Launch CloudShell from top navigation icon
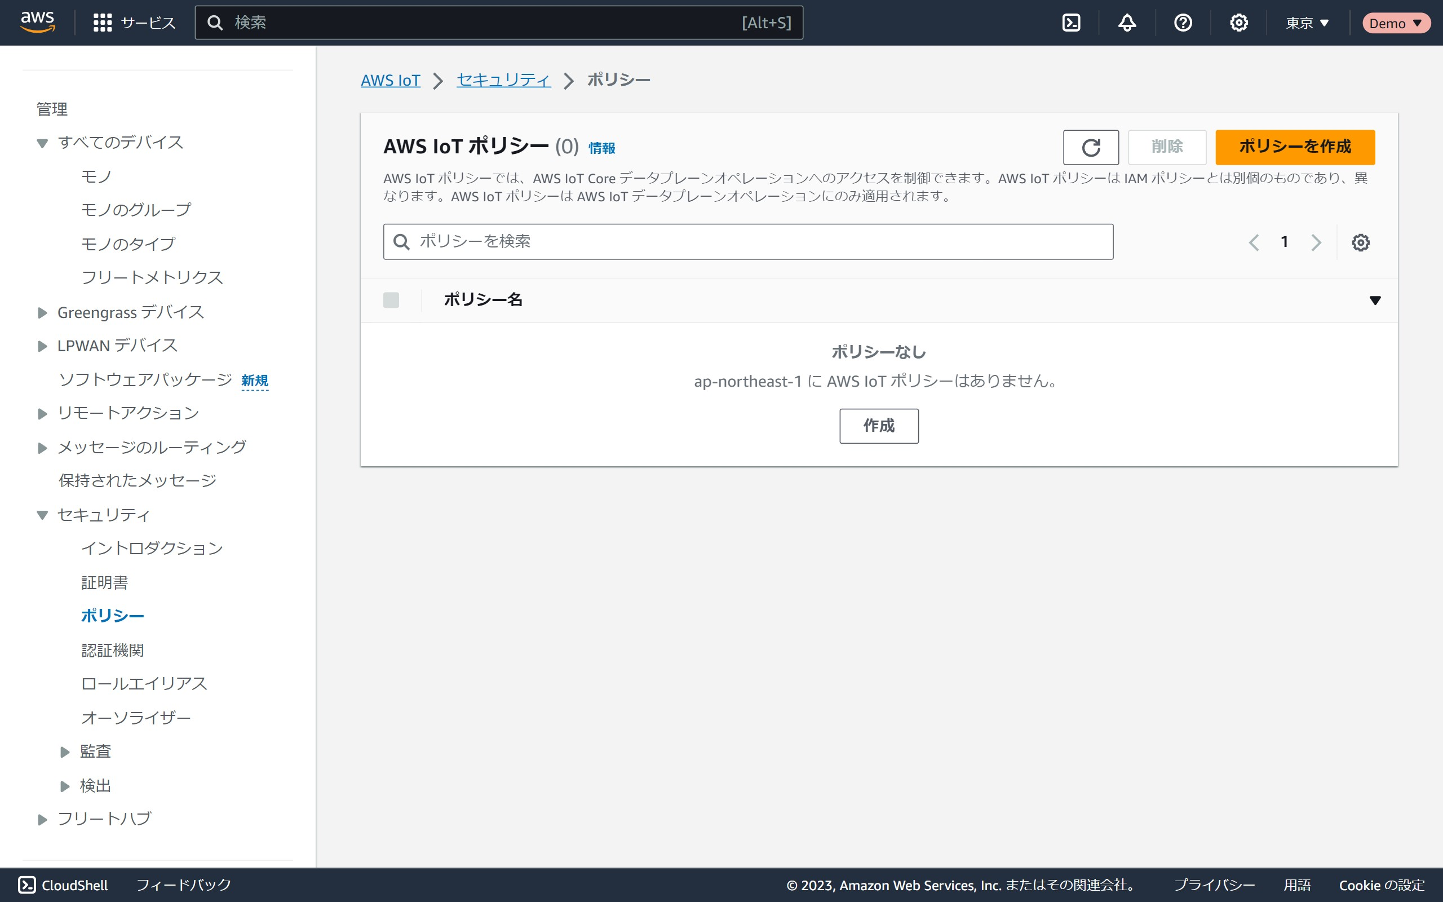This screenshot has width=1443, height=902. pyautogui.click(x=1071, y=23)
